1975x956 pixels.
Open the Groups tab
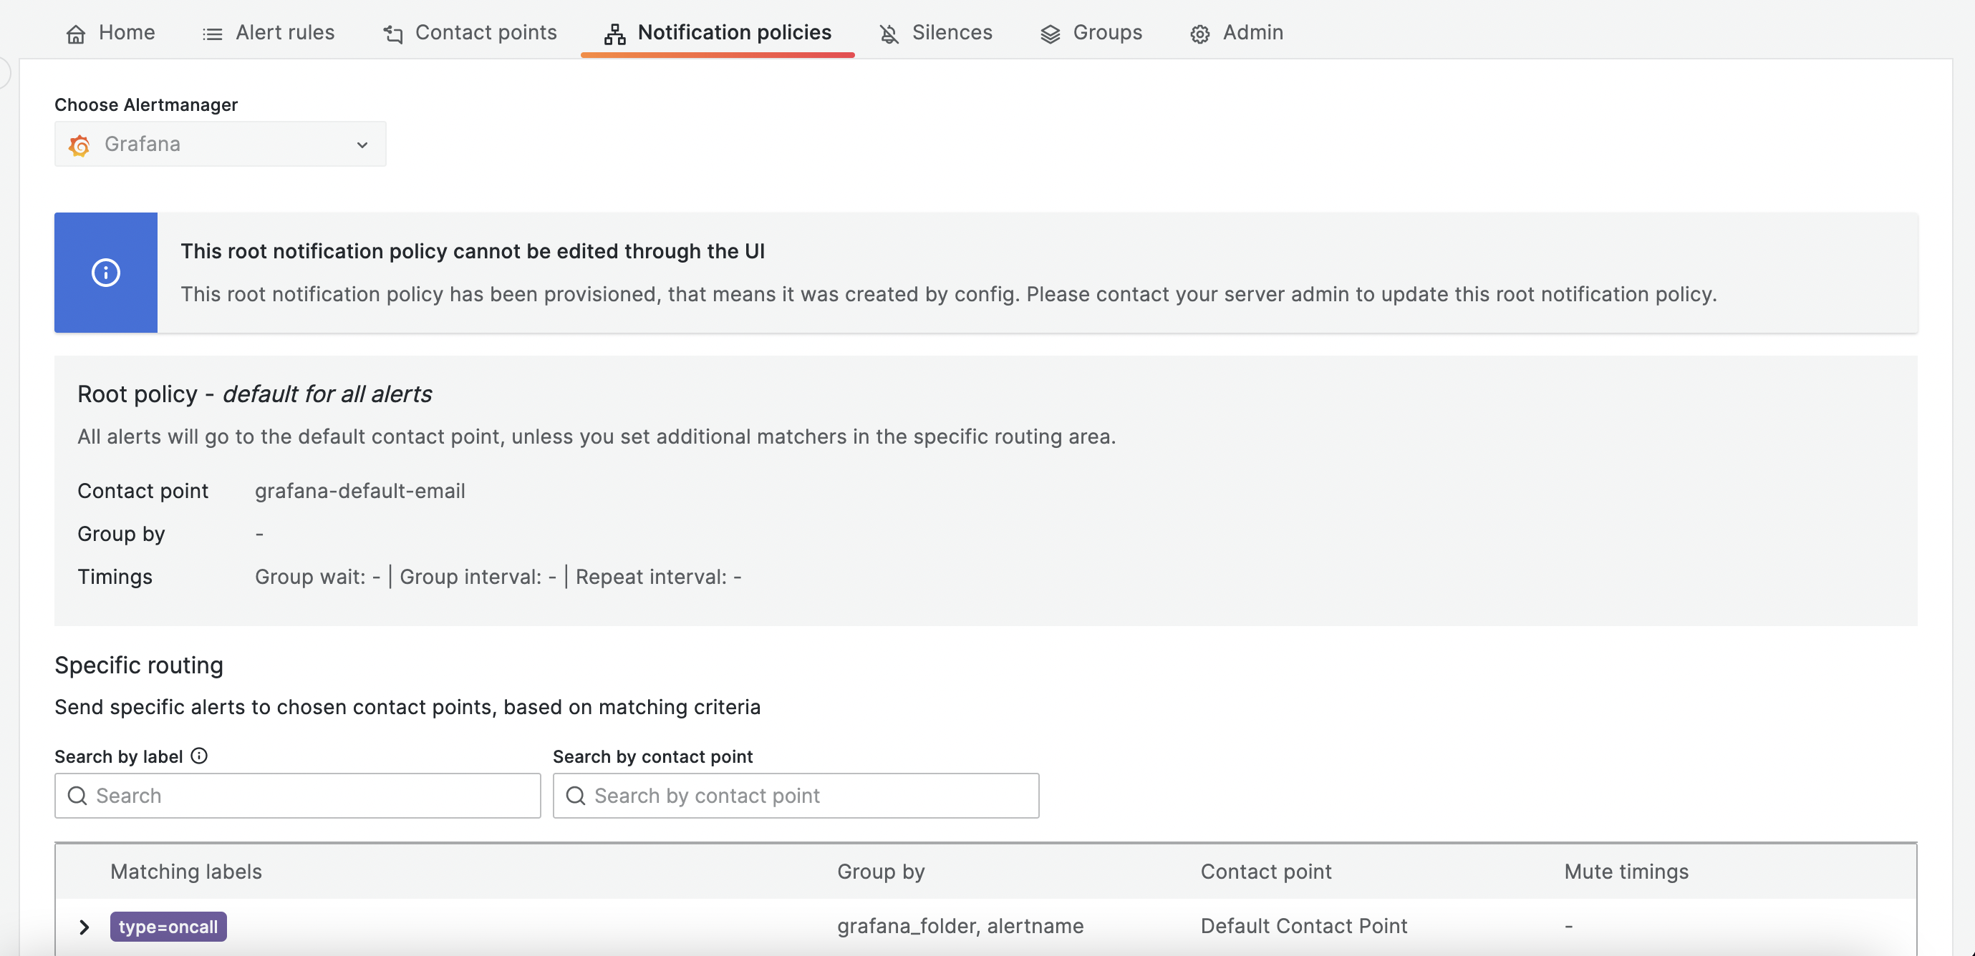click(1108, 34)
